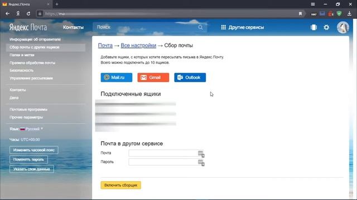This screenshot has width=357, height=200.
Task: Open the mail extension icon in browser toolbar
Action: point(322,13)
